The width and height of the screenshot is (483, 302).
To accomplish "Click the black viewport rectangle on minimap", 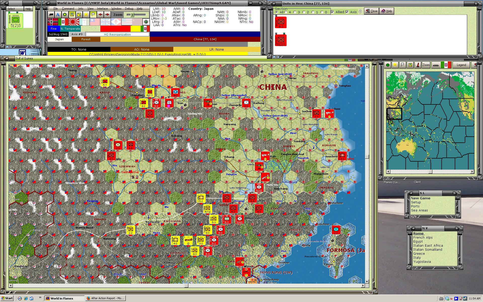I will click(x=394, y=114).
